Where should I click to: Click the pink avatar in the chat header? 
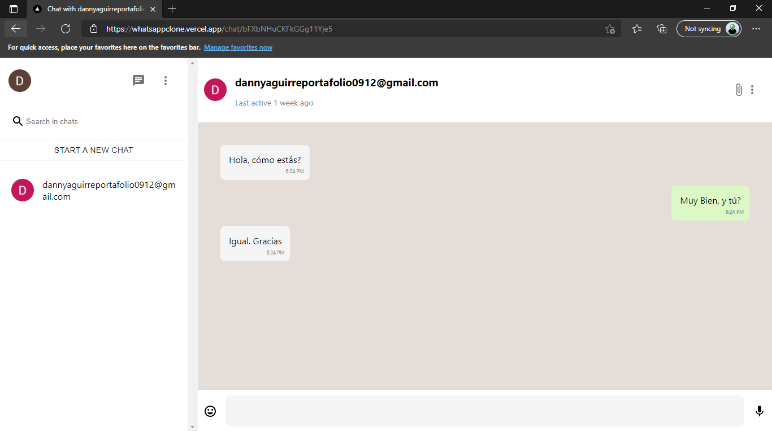(x=215, y=90)
